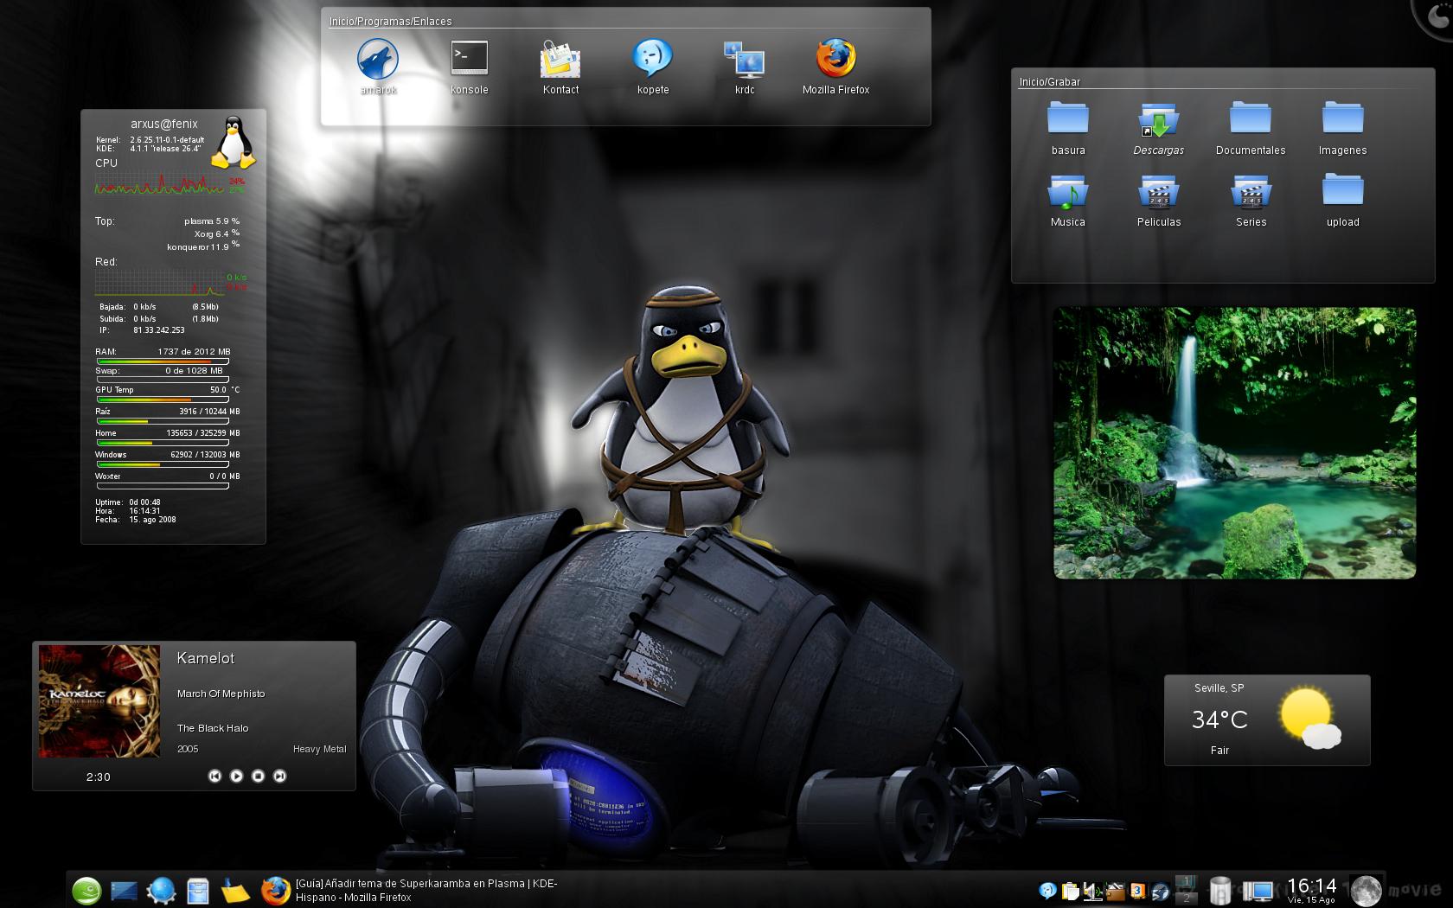Switch to virtual desktop 1 in pager
The width and height of the screenshot is (1453, 908).
[x=1187, y=882]
